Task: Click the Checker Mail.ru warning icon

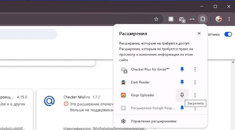Action: click(66, 104)
